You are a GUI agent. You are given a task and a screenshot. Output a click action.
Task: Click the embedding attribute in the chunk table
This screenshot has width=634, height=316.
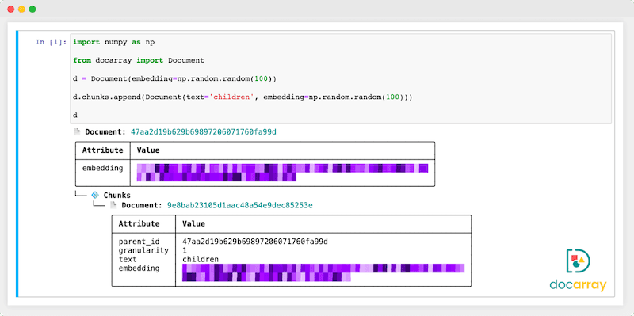tap(139, 268)
